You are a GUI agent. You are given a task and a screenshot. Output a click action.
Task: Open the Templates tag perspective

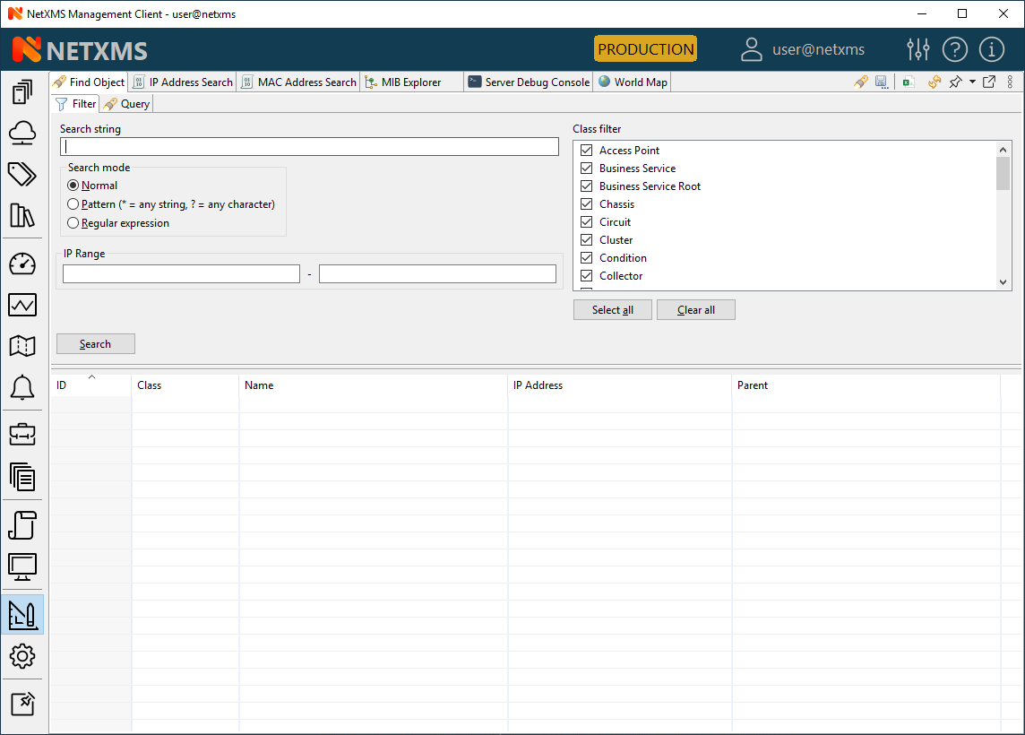coord(22,174)
